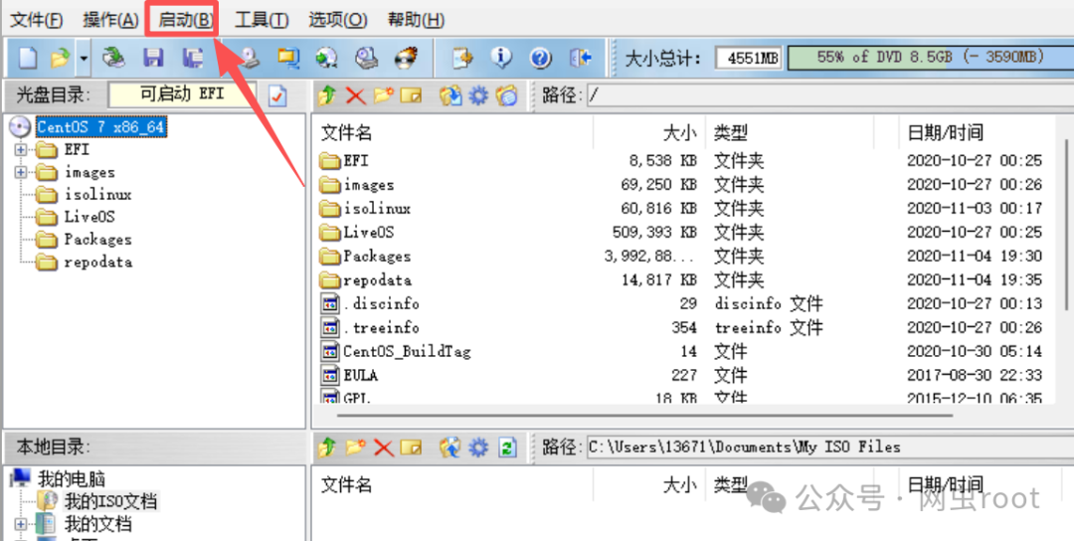
Task: Click the disc path field showing /
Action: (828, 95)
